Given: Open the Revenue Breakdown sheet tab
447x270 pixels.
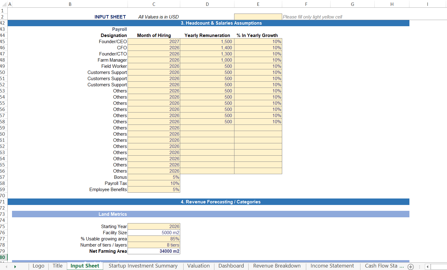Looking at the screenshot, I should pyautogui.click(x=277, y=266).
